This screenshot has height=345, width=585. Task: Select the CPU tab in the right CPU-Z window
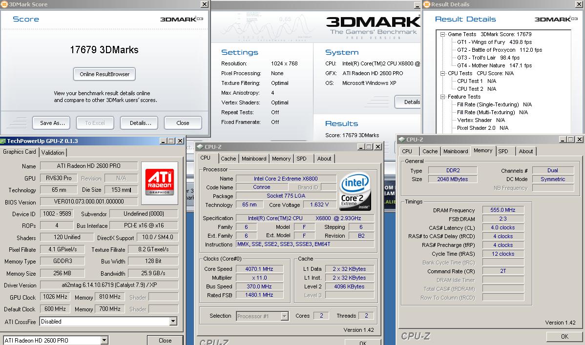407,151
